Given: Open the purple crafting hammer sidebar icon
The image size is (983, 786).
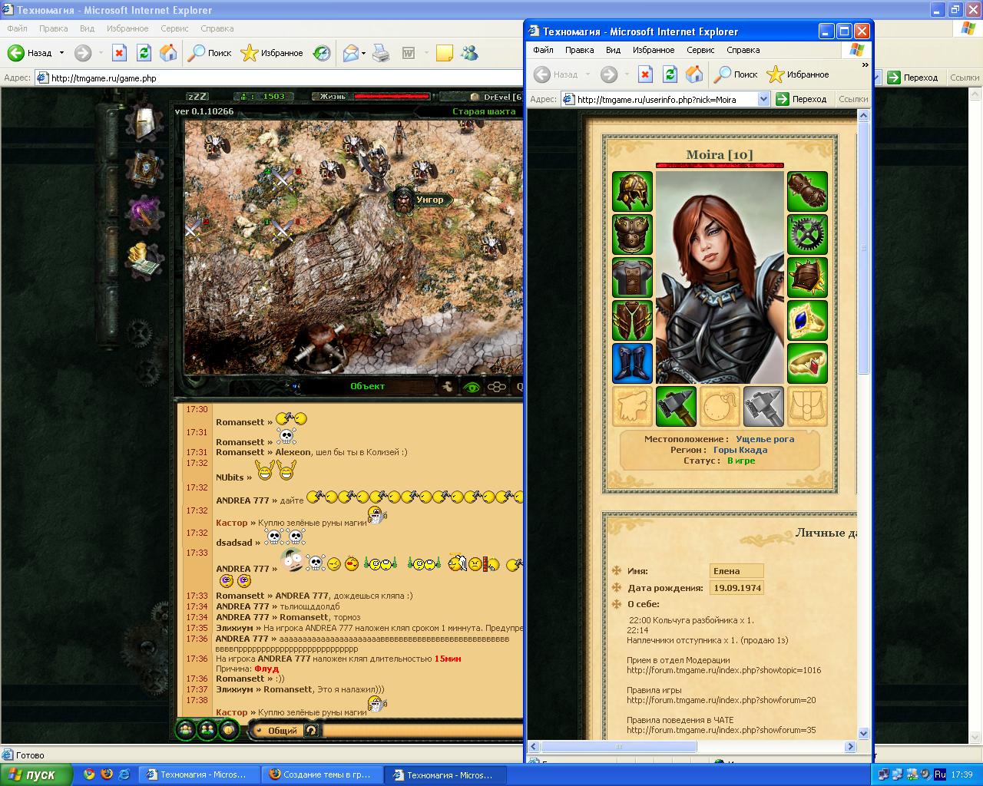Looking at the screenshot, I should click(x=145, y=214).
